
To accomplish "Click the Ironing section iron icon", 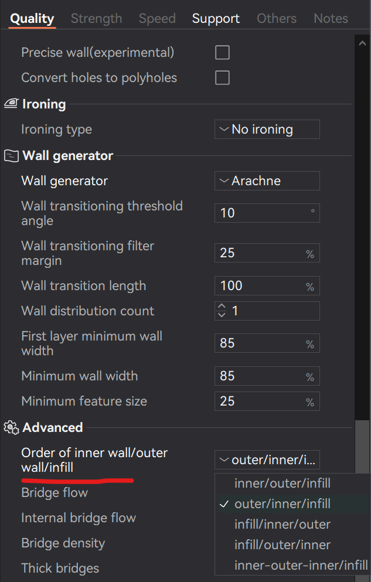I will click(11, 104).
